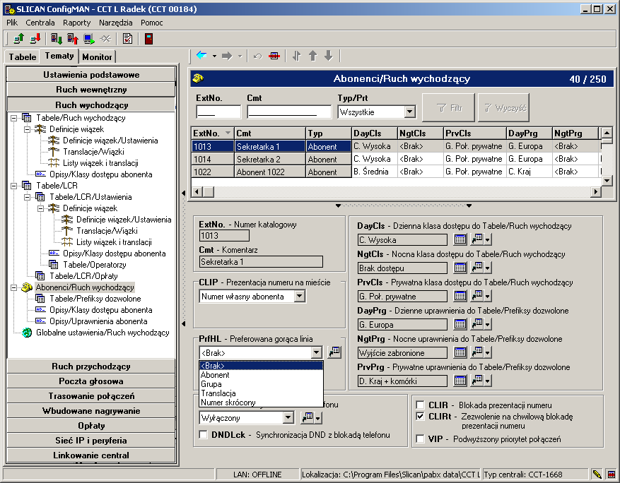Viewport: 620px width, 483px height.
Task: Click the up arrow move record icon
Action: (312, 56)
